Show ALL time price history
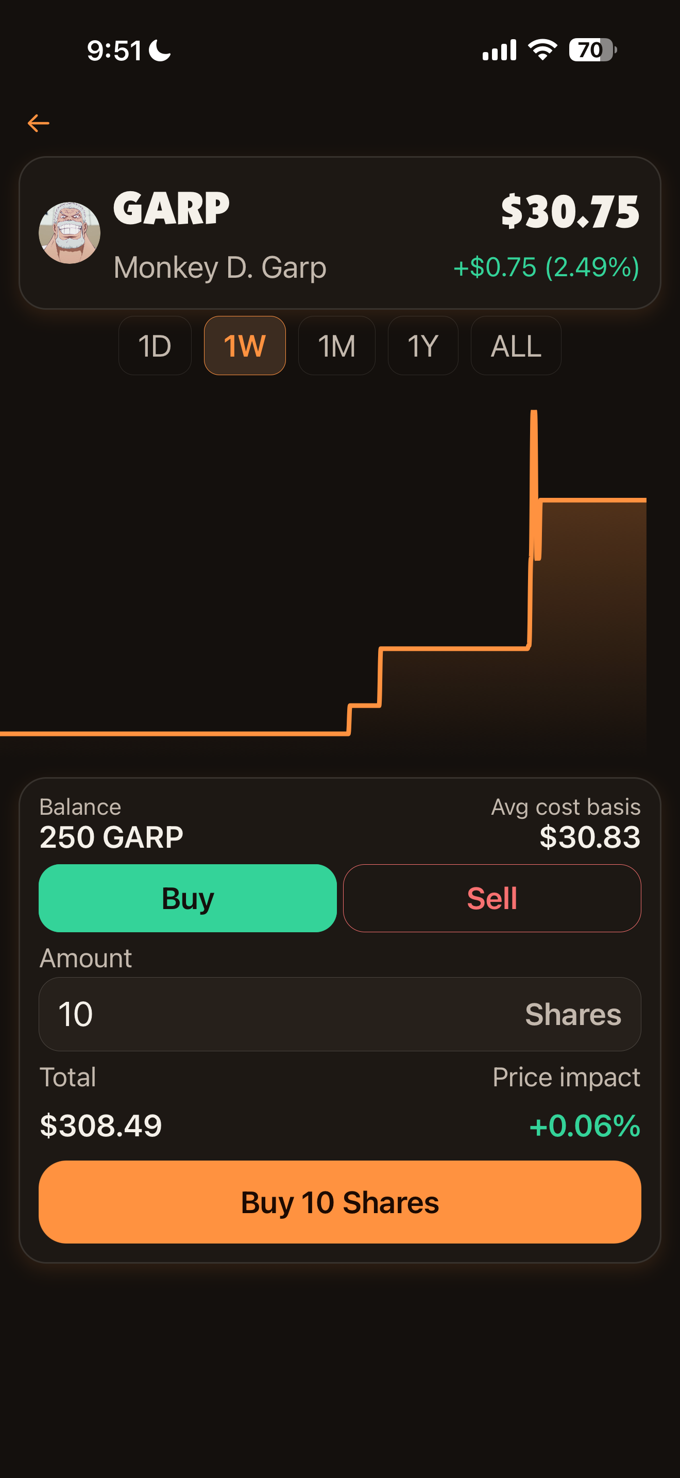Viewport: 680px width, 1478px height. [516, 346]
